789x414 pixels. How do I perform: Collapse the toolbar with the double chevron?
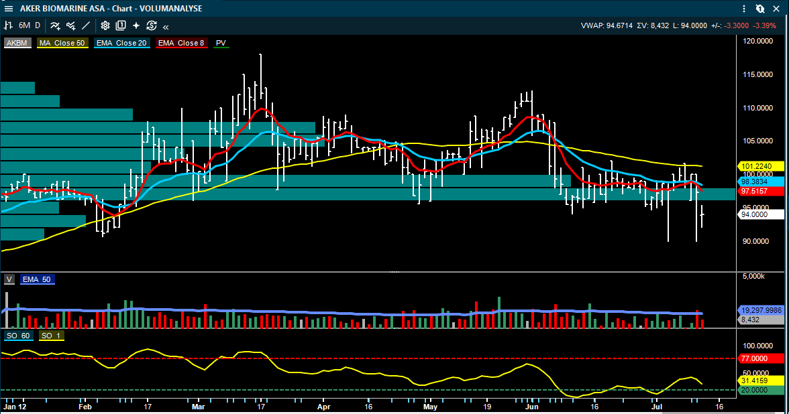point(166,27)
